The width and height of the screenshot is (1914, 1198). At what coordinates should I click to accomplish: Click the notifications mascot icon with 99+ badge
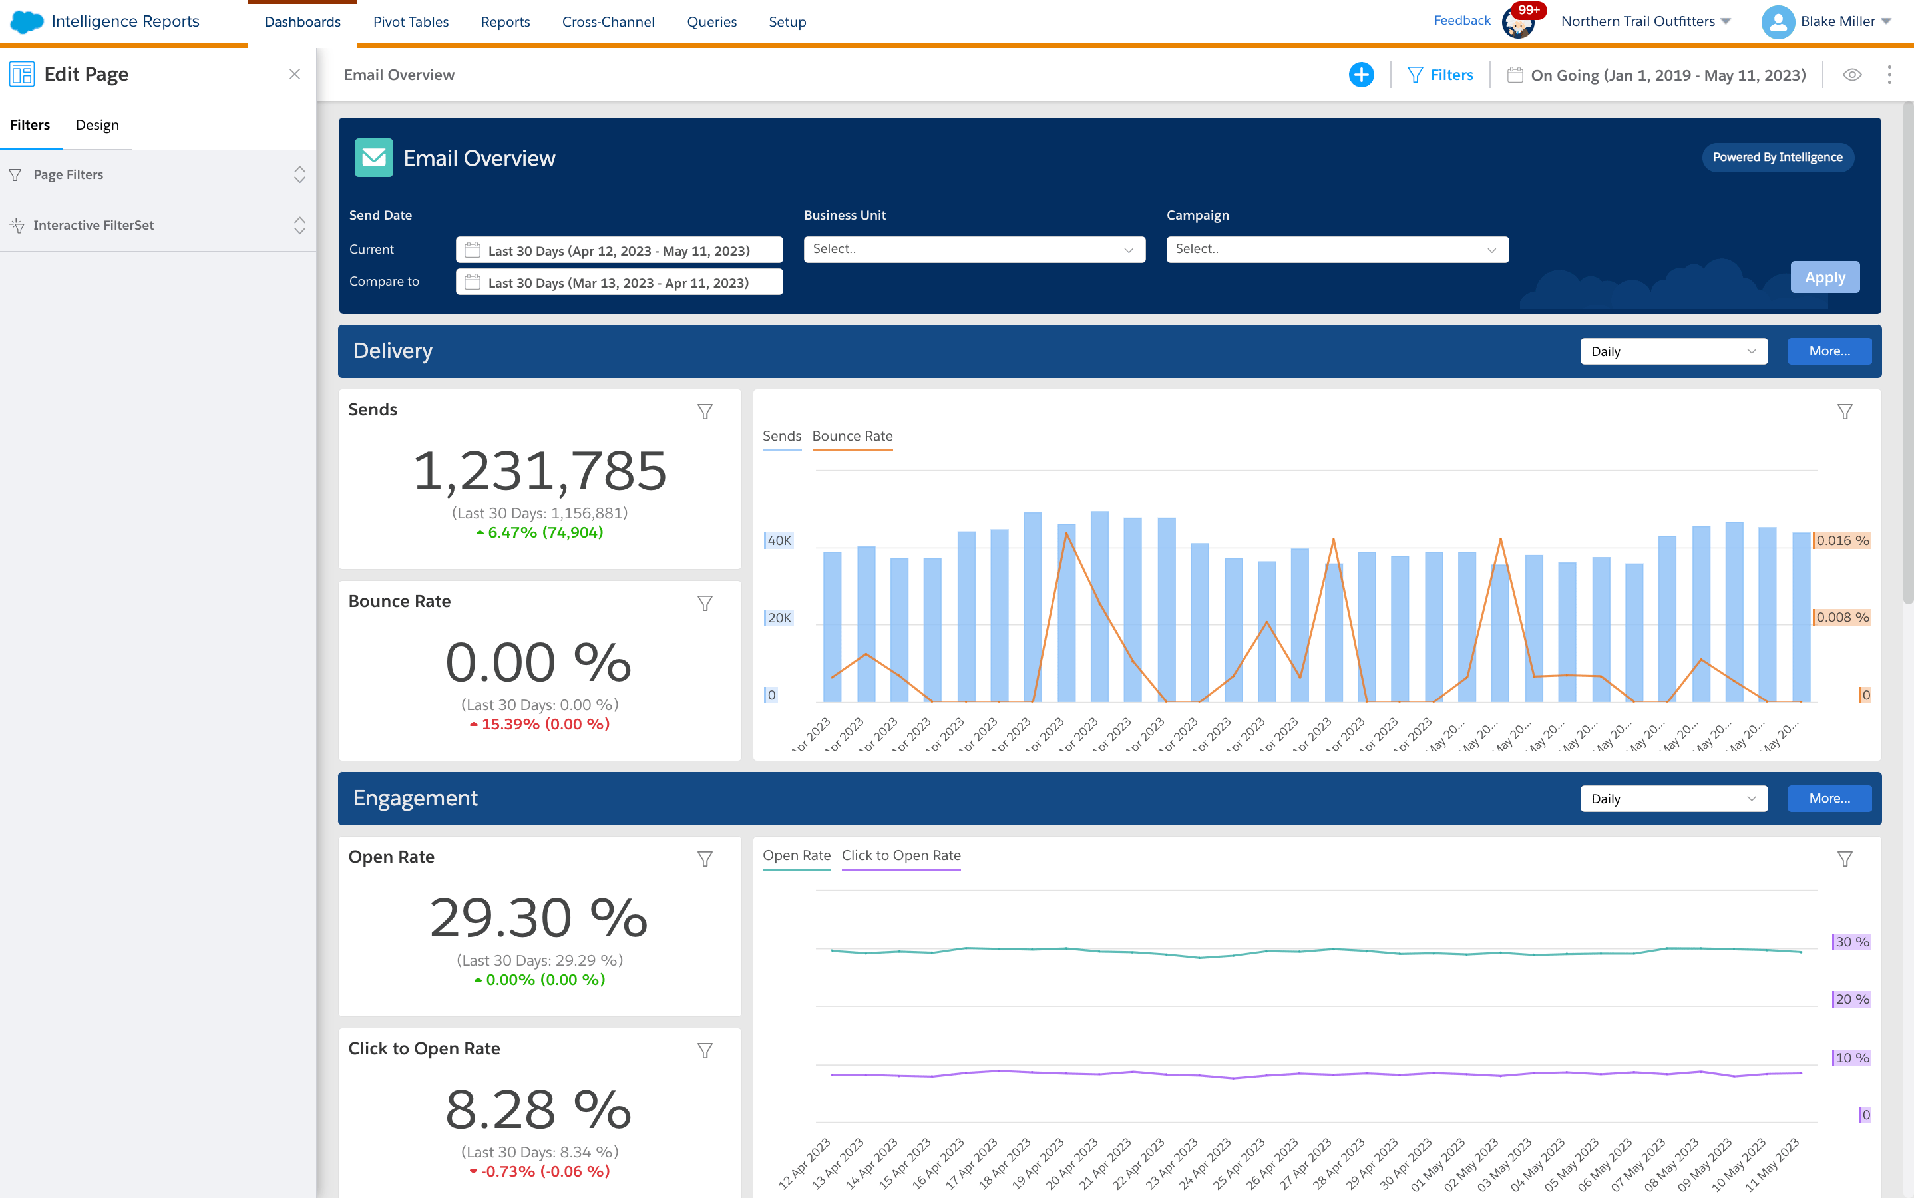tap(1518, 22)
